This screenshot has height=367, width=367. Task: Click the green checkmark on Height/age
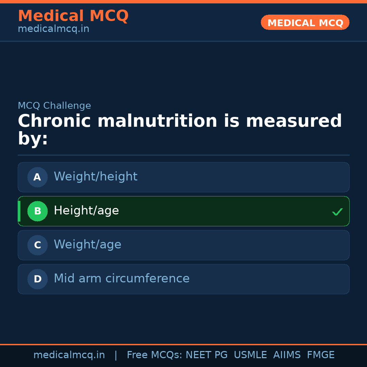pos(337,212)
